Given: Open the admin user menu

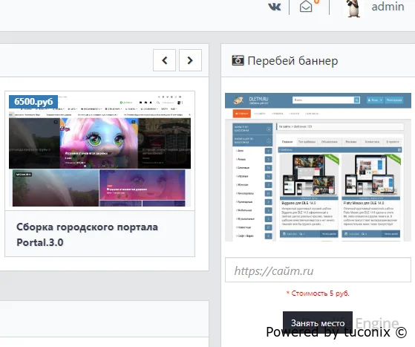Looking at the screenshot, I should (388, 7).
